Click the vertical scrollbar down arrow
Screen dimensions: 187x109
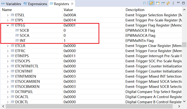click(184, 102)
